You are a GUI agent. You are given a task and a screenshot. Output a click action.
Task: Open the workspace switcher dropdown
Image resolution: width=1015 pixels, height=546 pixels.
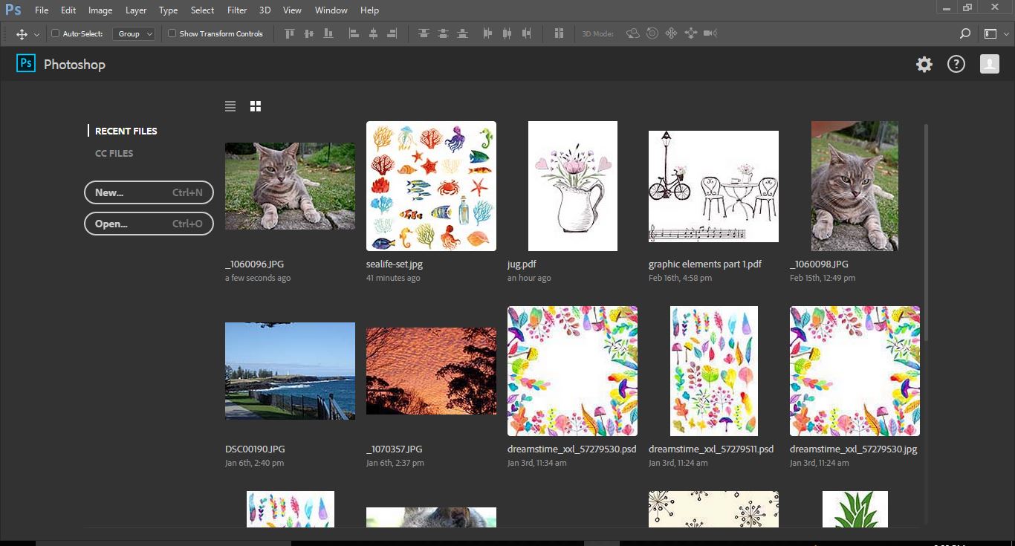point(995,33)
